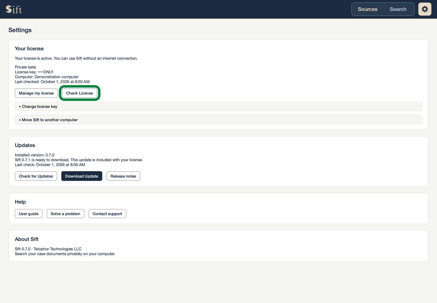The width and height of the screenshot is (437, 303).
Task: Click 'Last check: October 1, 2026' updates line
Action: click(50, 165)
